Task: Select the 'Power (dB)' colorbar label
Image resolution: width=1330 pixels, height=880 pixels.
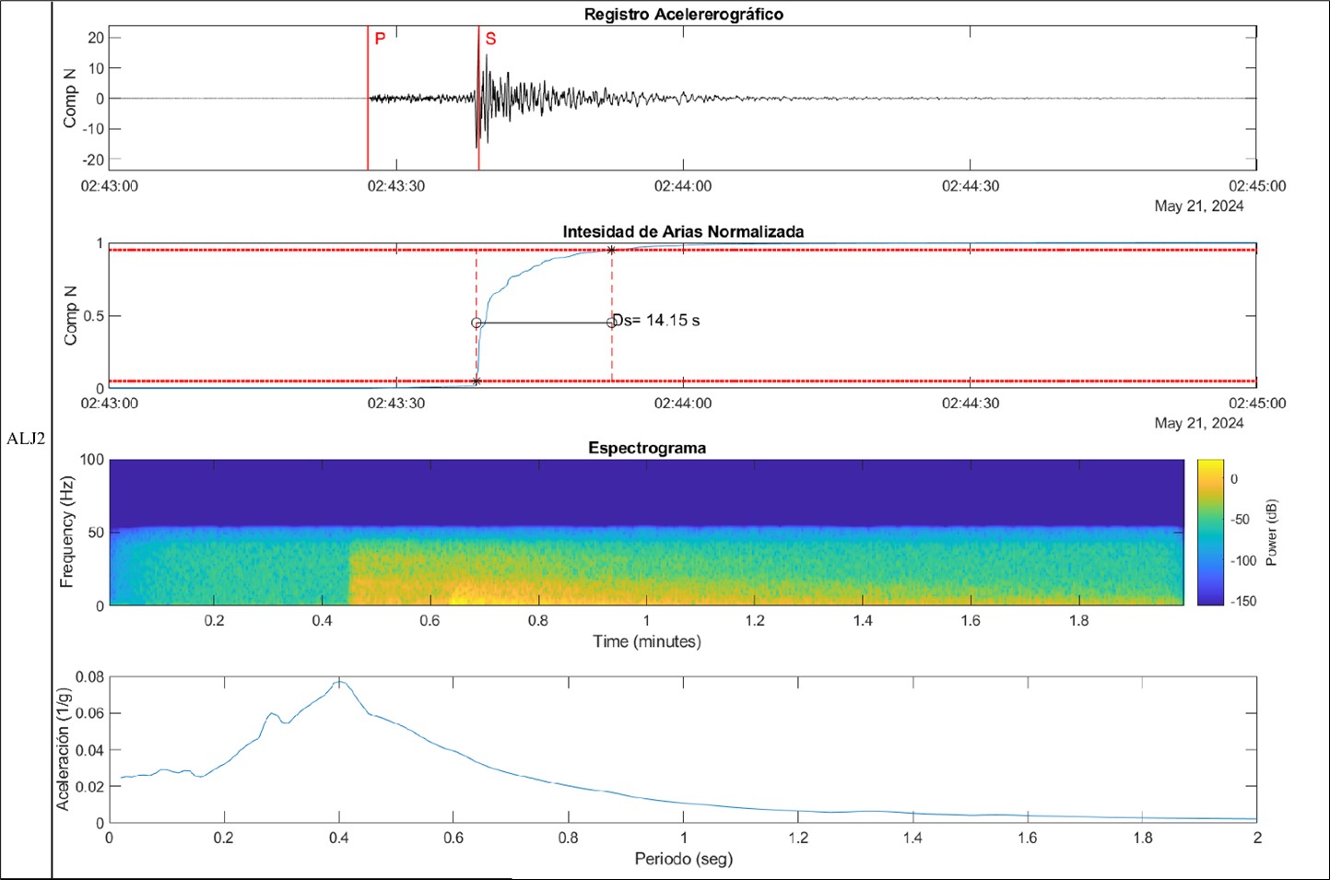Action: click(1272, 533)
